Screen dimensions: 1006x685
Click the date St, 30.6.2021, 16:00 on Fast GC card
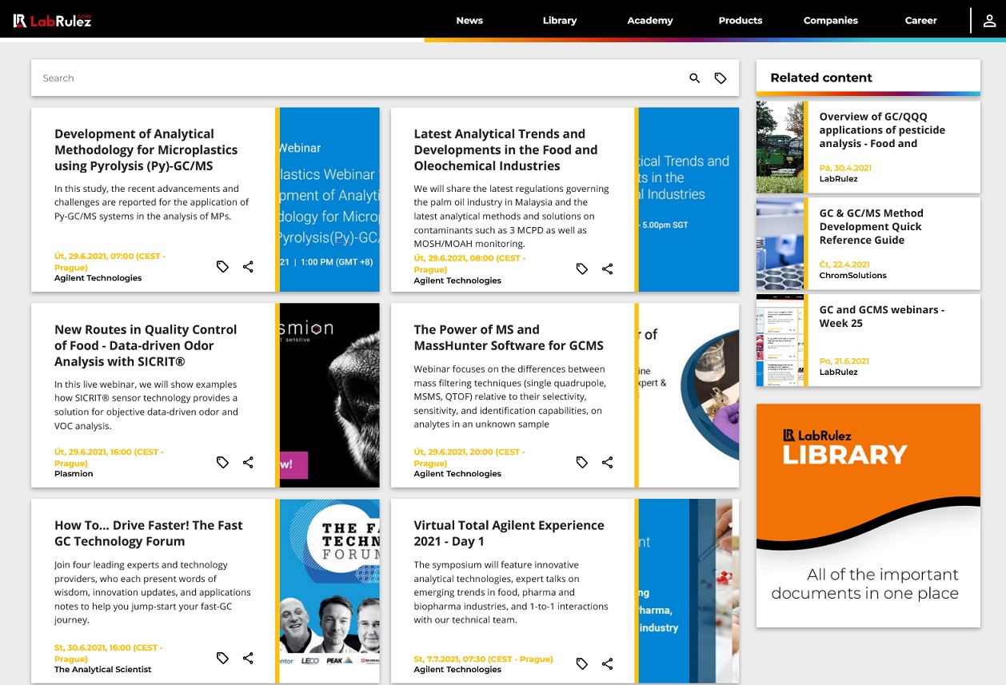pos(108,653)
